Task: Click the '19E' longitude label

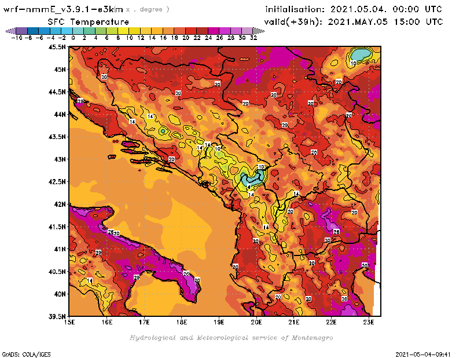Action: click(x=219, y=322)
